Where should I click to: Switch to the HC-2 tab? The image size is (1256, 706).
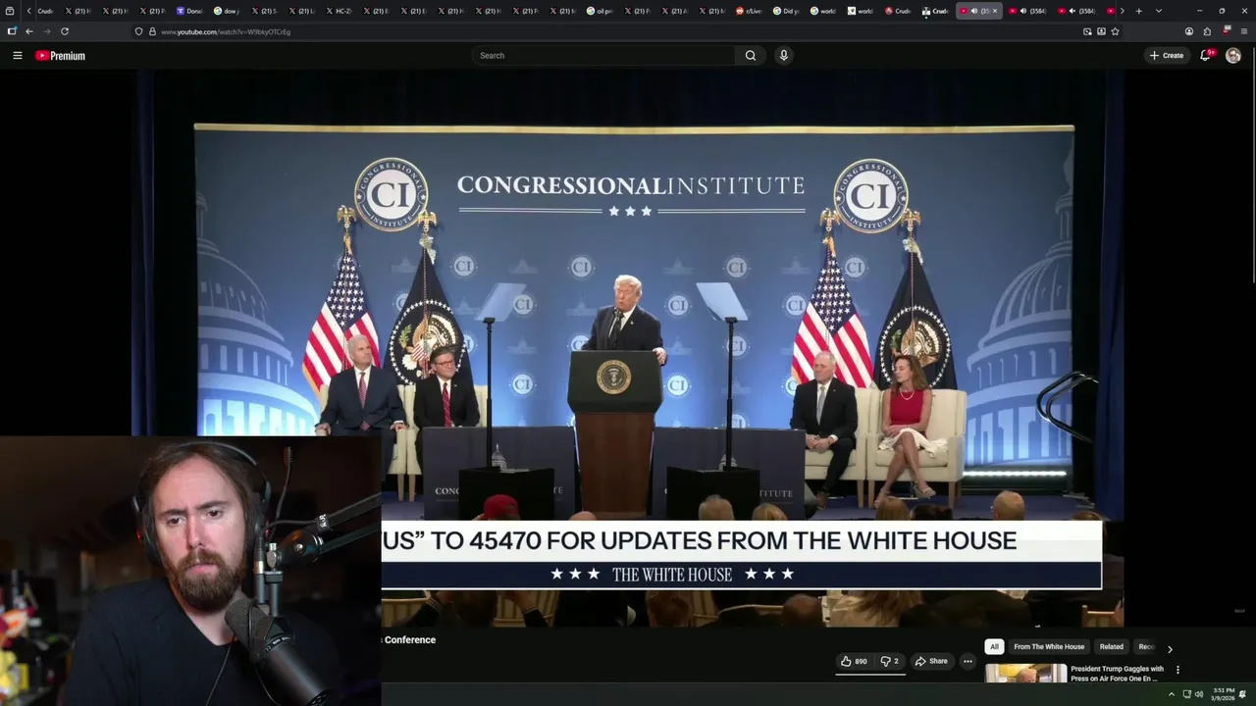pyautogui.click(x=338, y=11)
